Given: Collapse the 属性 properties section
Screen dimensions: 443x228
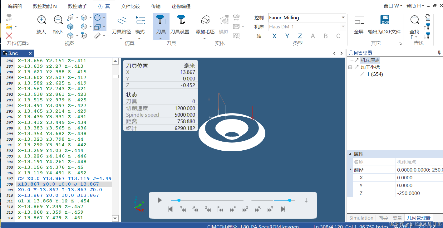Looking at the screenshot, I should point(350,154).
